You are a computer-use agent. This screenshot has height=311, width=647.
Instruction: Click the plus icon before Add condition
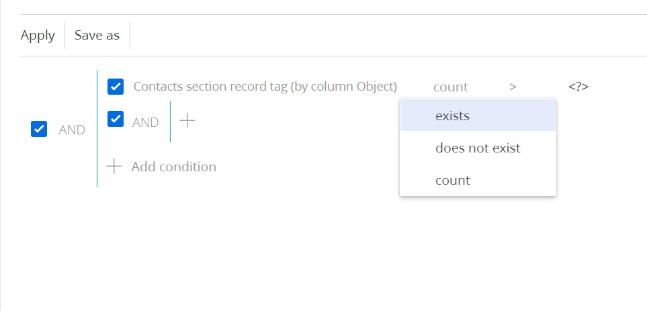[x=114, y=167]
